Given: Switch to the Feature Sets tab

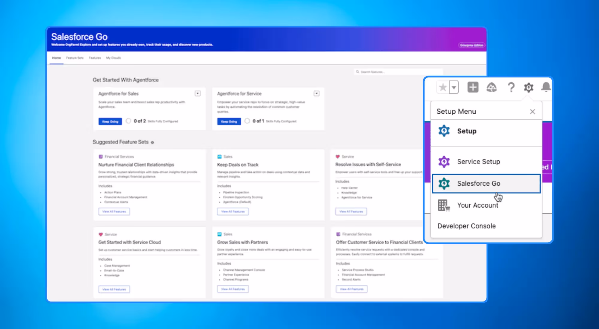Looking at the screenshot, I should click(75, 58).
